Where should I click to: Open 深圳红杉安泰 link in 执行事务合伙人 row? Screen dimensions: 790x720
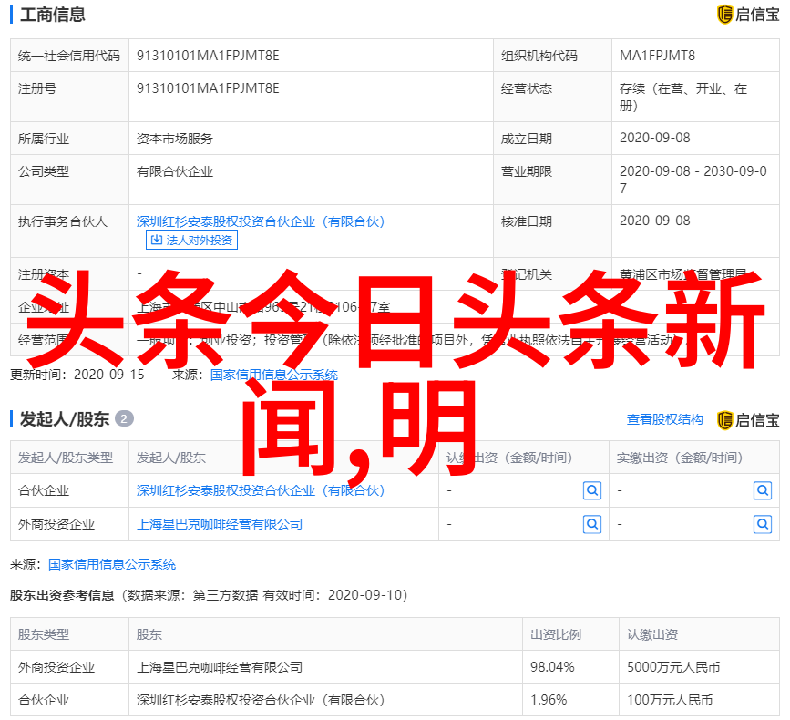(261, 221)
